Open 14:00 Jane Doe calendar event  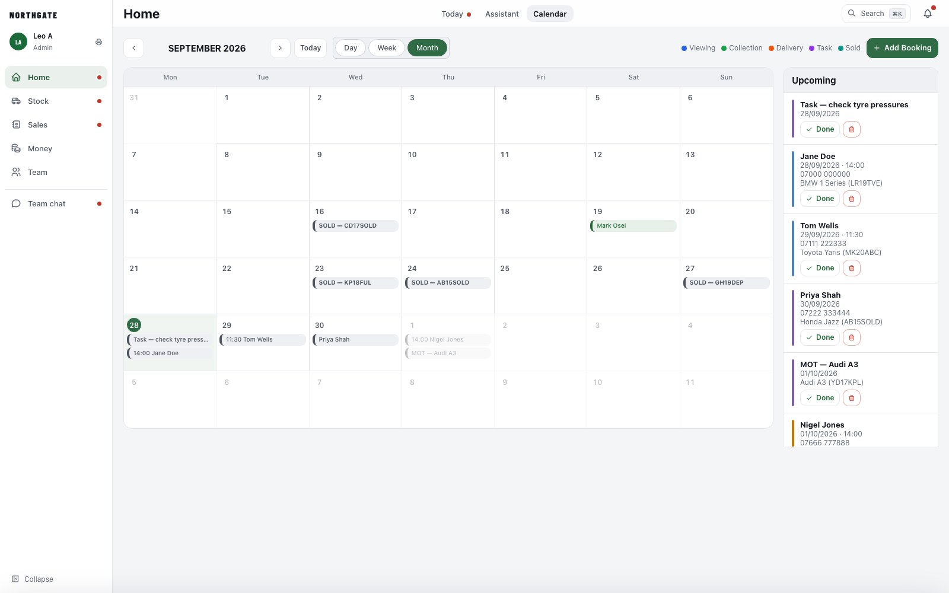point(170,353)
